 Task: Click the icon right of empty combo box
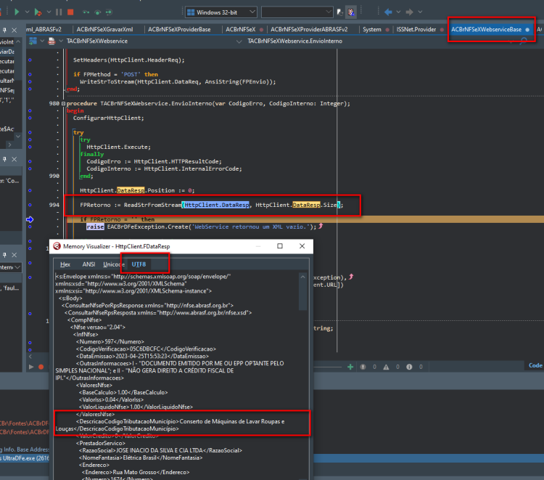click(340, 12)
